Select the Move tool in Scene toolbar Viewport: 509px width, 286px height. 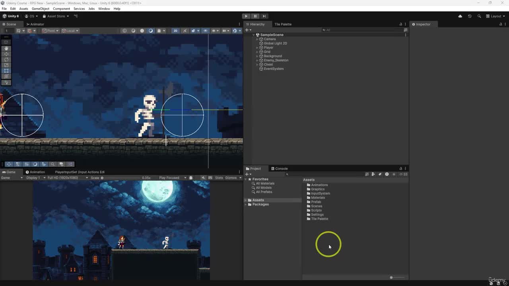6,54
